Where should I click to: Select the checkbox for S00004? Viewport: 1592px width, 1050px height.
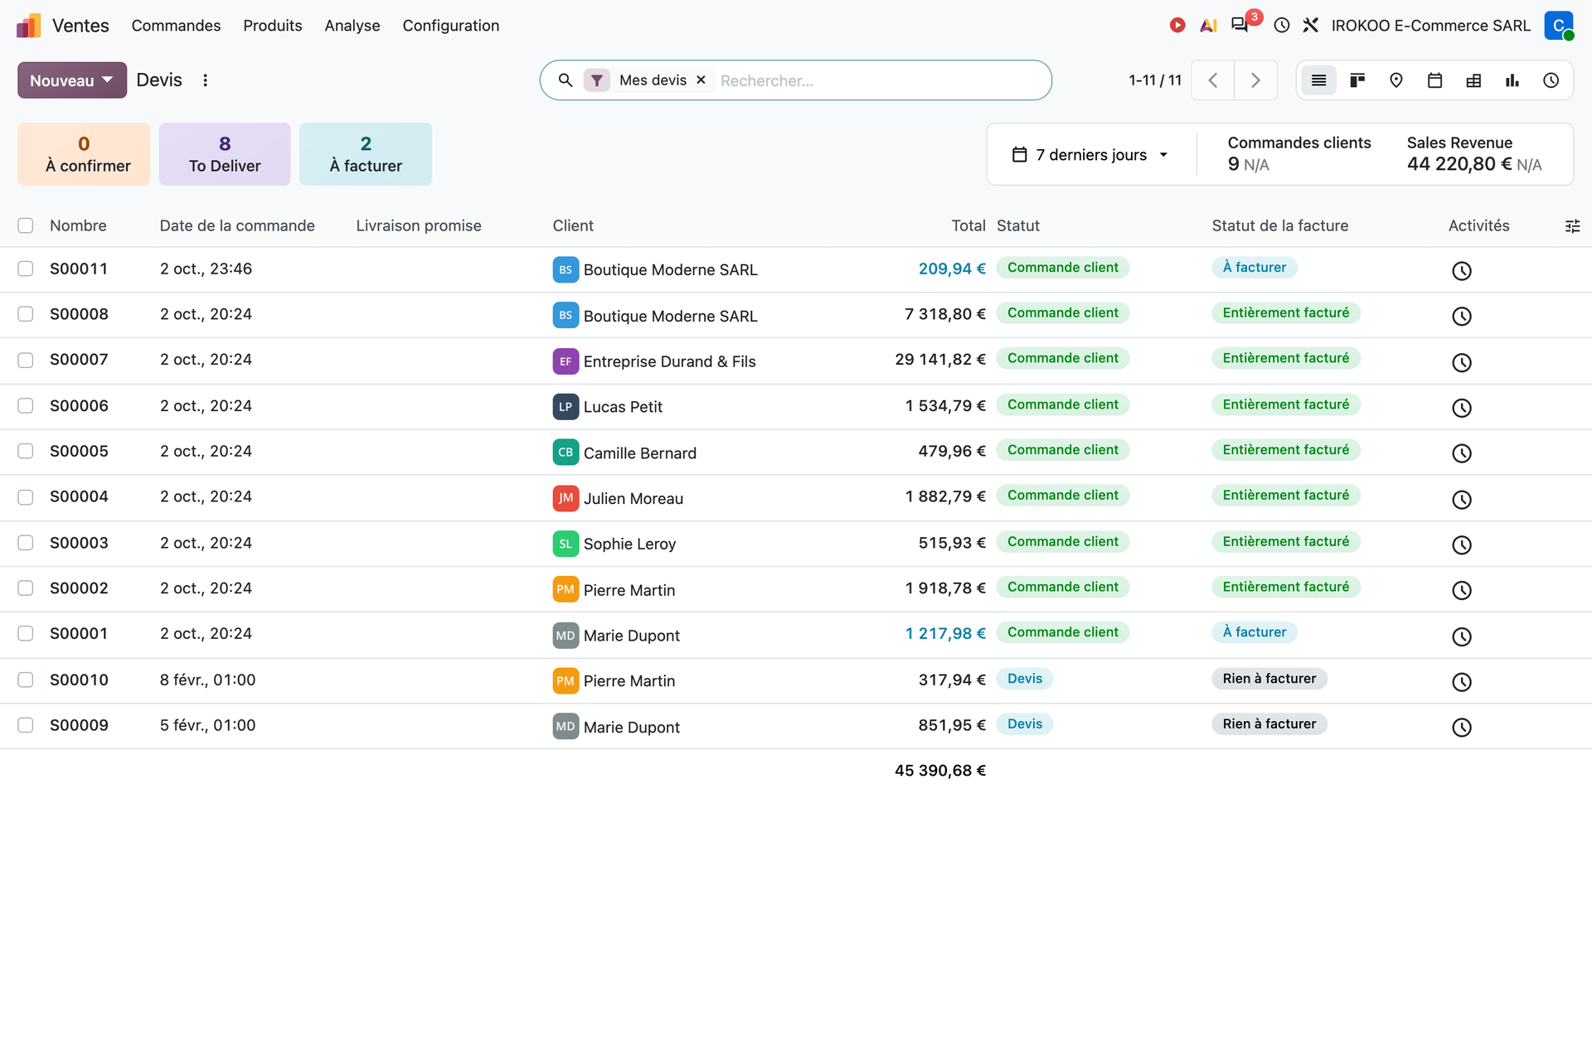[26, 496]
